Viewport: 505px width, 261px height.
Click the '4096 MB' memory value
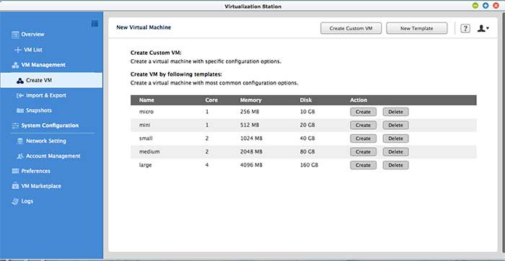[x=251, y=165]
